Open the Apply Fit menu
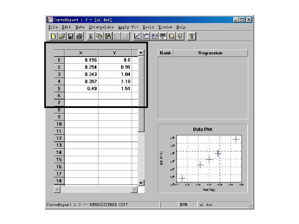This screenshot has width=299, height=224. (128, 27)
